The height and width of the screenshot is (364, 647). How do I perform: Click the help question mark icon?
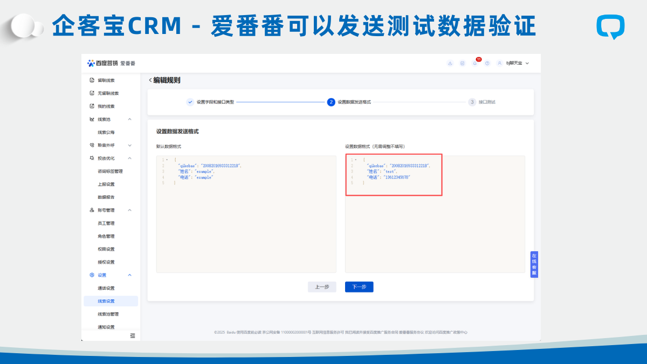(487, 63)
